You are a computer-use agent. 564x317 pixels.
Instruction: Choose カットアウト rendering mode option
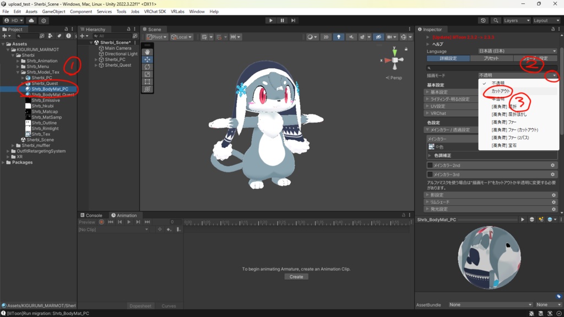click(500, 91)
